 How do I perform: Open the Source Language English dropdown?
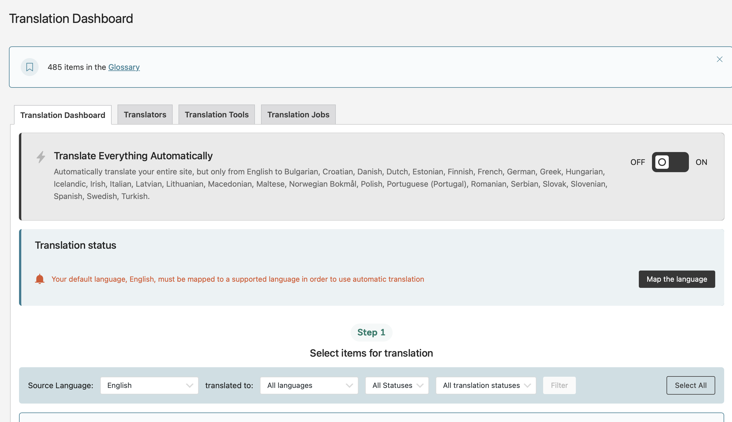[x=149, y=385]
